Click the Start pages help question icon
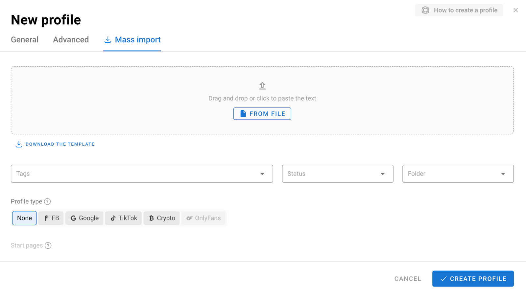 click(x=48, y=245)
